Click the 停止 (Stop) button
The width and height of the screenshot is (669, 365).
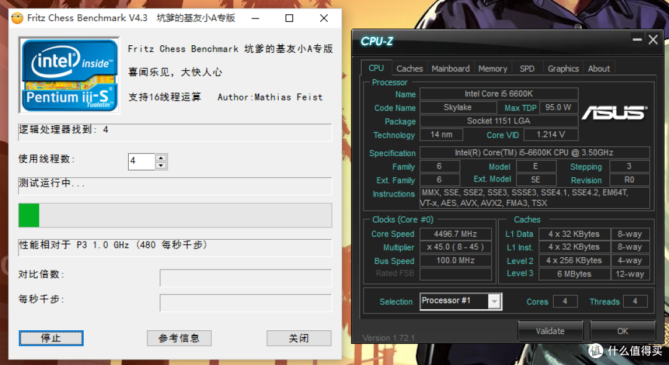coord(51,338)
